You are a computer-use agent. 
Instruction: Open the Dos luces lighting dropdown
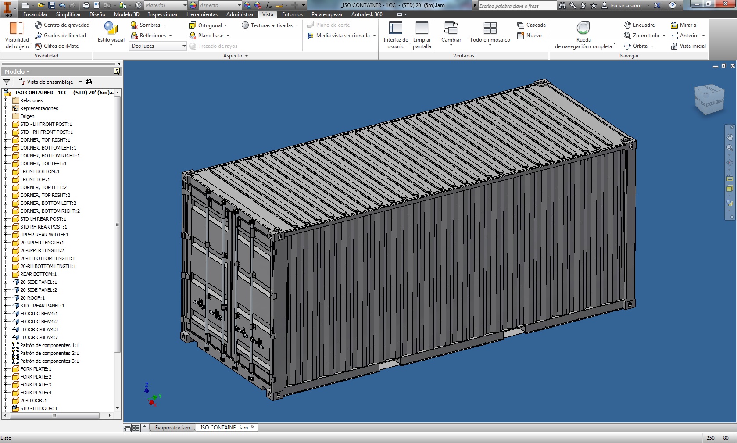159,46
